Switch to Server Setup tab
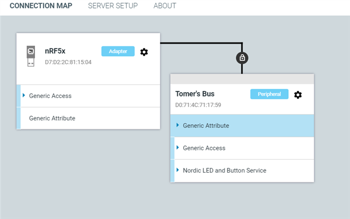The height and width of the screenshot is (219, 350). 113,6
